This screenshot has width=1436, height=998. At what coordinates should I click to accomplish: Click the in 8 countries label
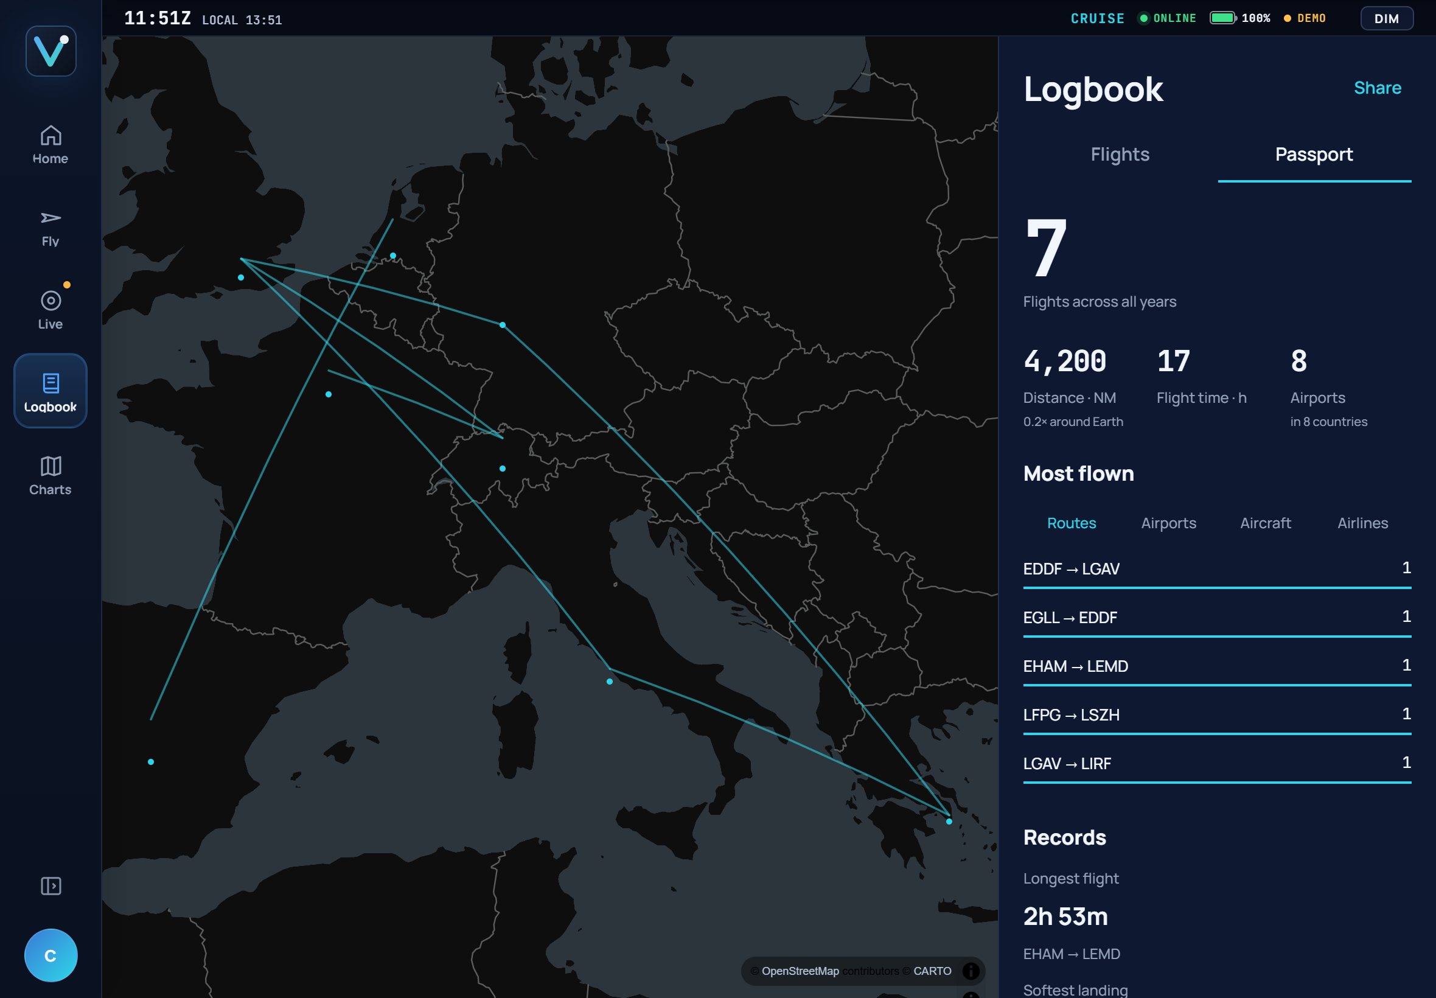pyautogui.click(x=1328, y=422)
